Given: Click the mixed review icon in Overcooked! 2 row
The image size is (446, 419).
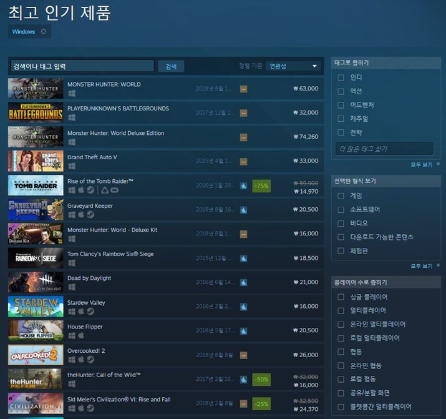Looking at the screenshot, I should point(243,355).
